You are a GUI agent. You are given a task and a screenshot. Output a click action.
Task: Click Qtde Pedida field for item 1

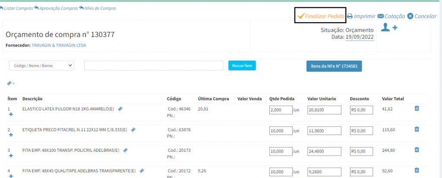click(280, 110)
